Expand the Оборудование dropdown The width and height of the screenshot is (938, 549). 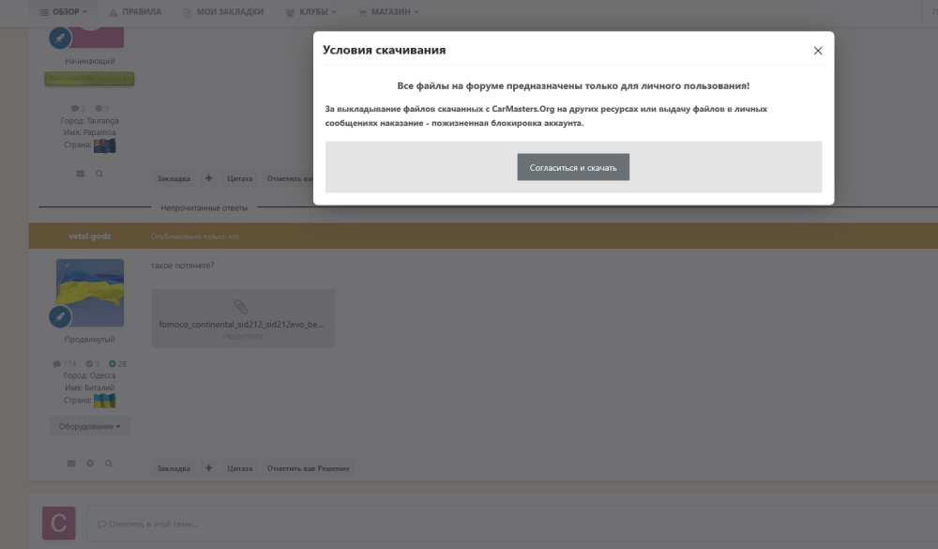click(90, 426)
